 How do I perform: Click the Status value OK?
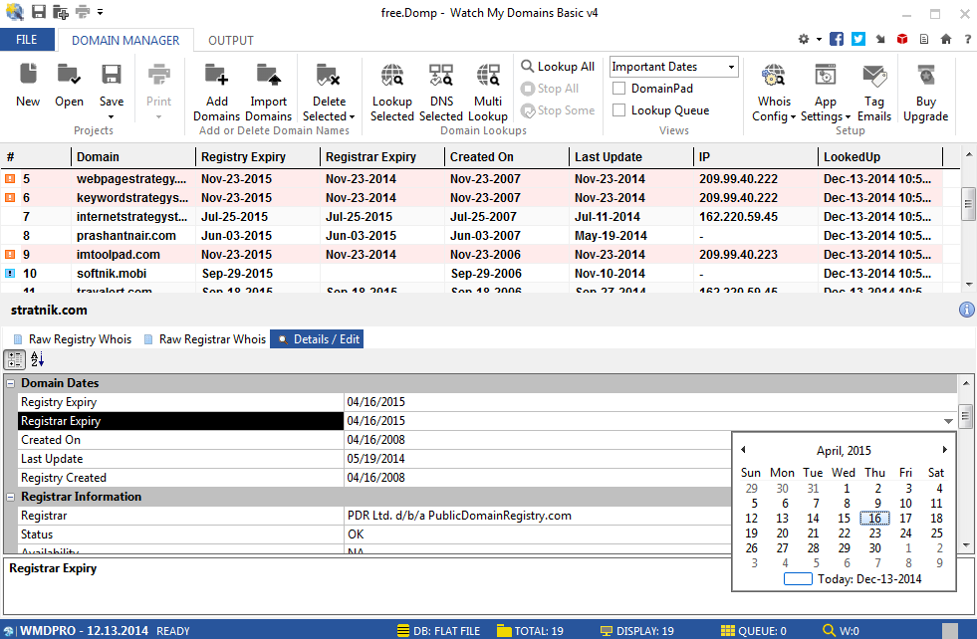(356, 534)
